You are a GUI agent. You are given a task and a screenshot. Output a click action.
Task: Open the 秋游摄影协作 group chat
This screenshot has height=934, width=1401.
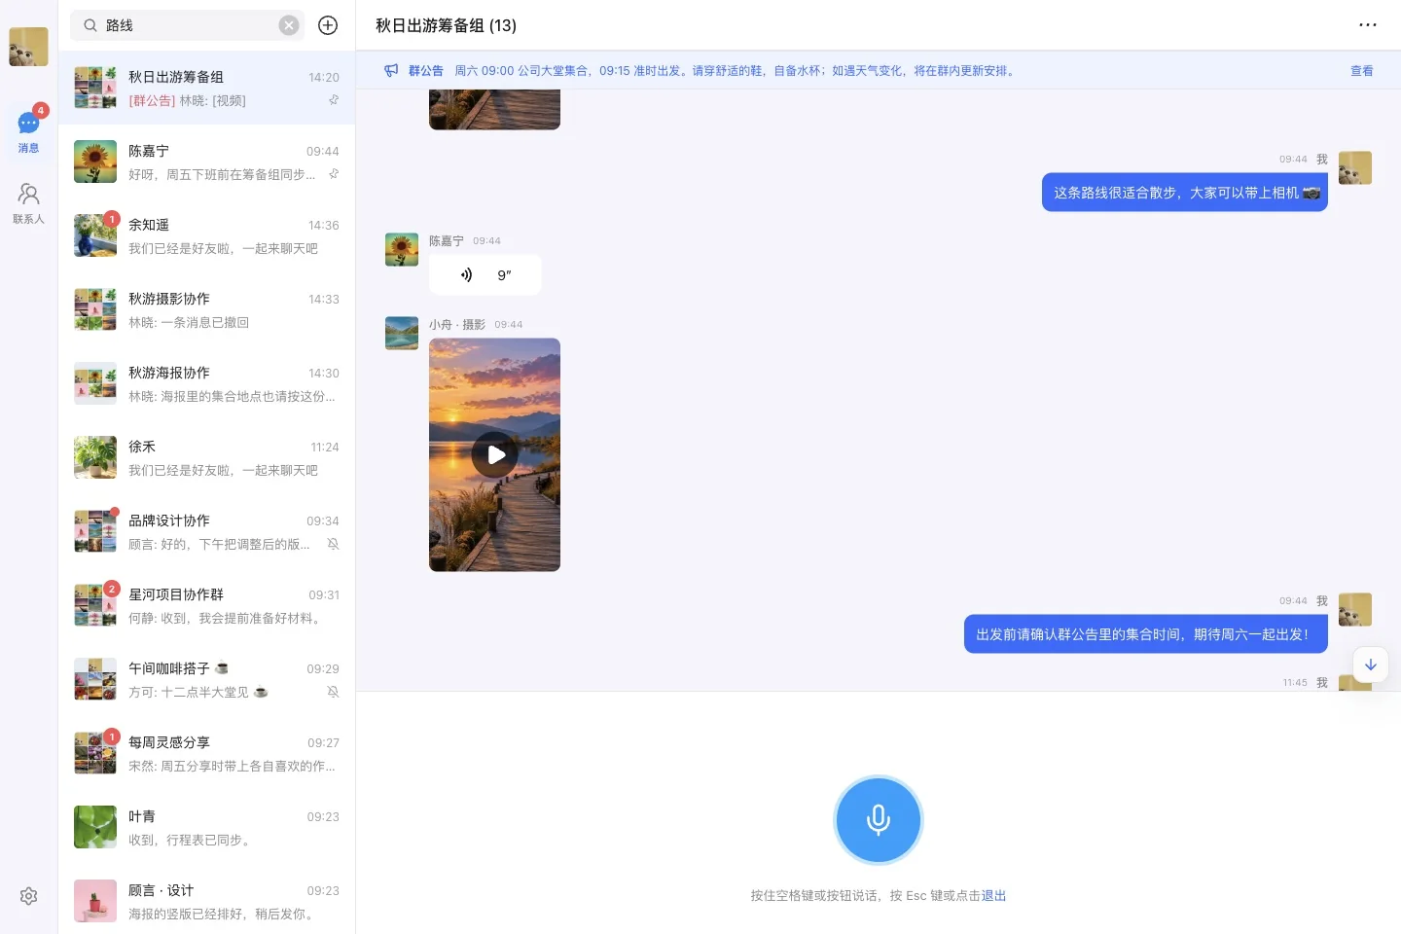pos(206,309)
